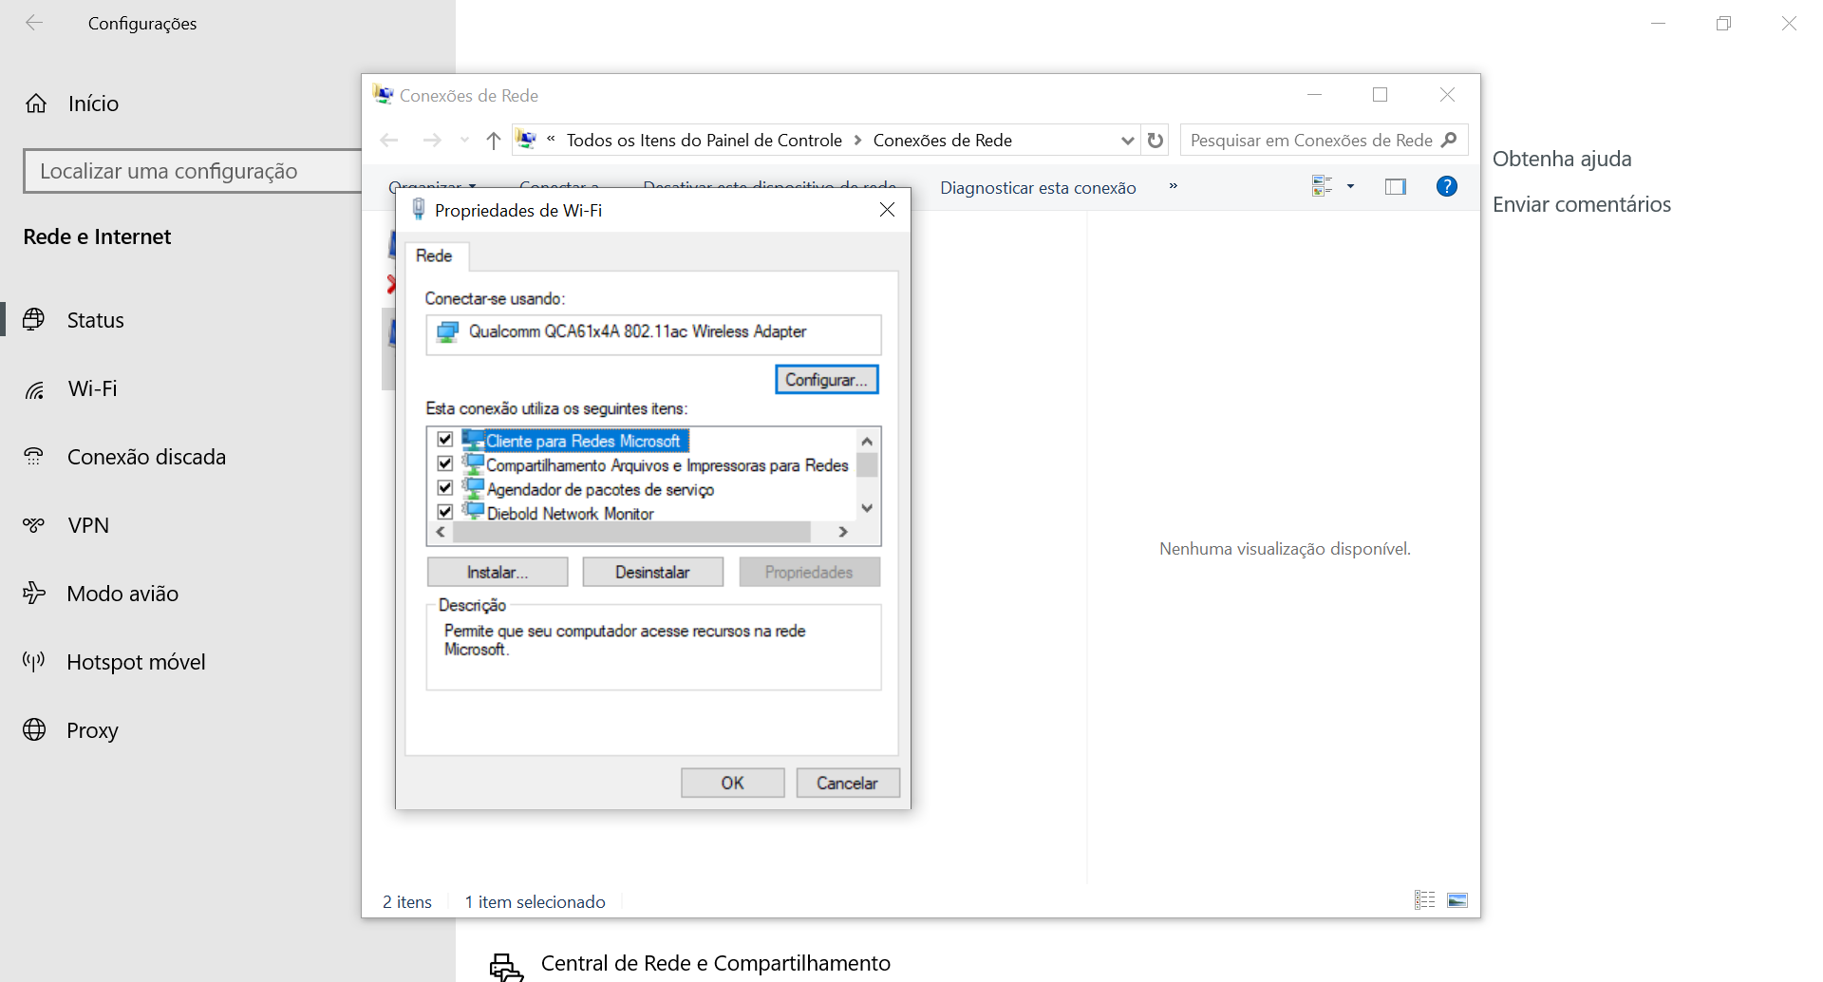This screenshot has width=1823, height=982.
Task: Click the Wi-Fi signal icon in sidebar
Action: point(34,389)
